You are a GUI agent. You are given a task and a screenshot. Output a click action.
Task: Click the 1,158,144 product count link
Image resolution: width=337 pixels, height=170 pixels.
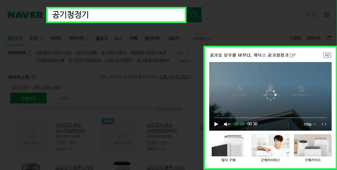[49, 88]
